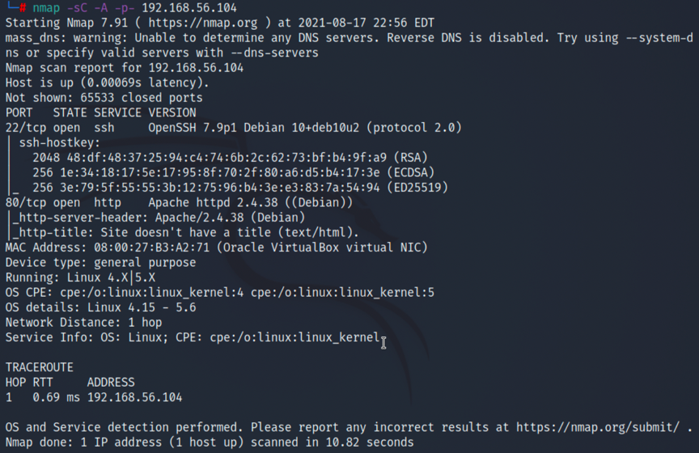The height and width of the screenshot is (453, 699).
Task: Click the http-title line text
Action: [186, 233]
